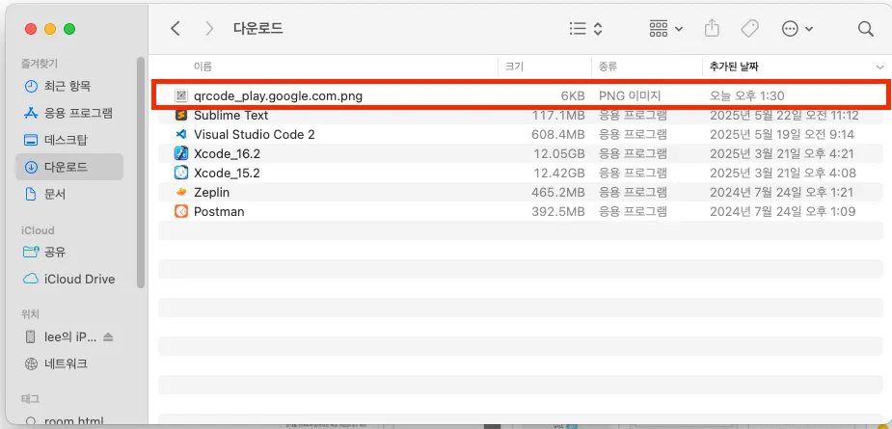
Task: Click the 문서 document sidebar icon
Action: coord(30,194)
